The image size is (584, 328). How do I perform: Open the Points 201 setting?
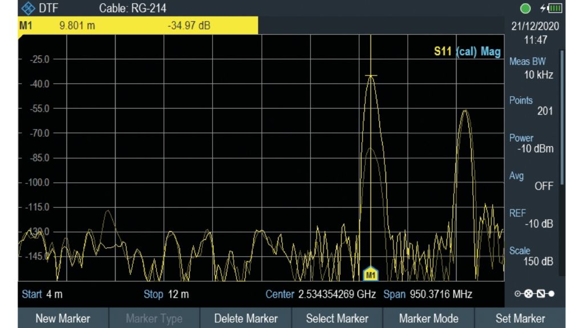tap(531, 105)
